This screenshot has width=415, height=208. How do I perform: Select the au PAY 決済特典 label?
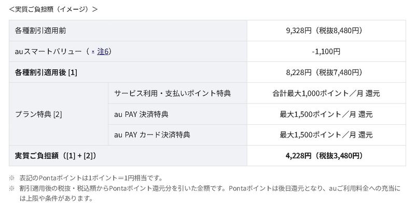click(141, 114)
